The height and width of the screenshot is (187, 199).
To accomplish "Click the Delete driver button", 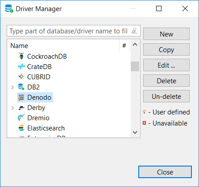I will (166, 81).
